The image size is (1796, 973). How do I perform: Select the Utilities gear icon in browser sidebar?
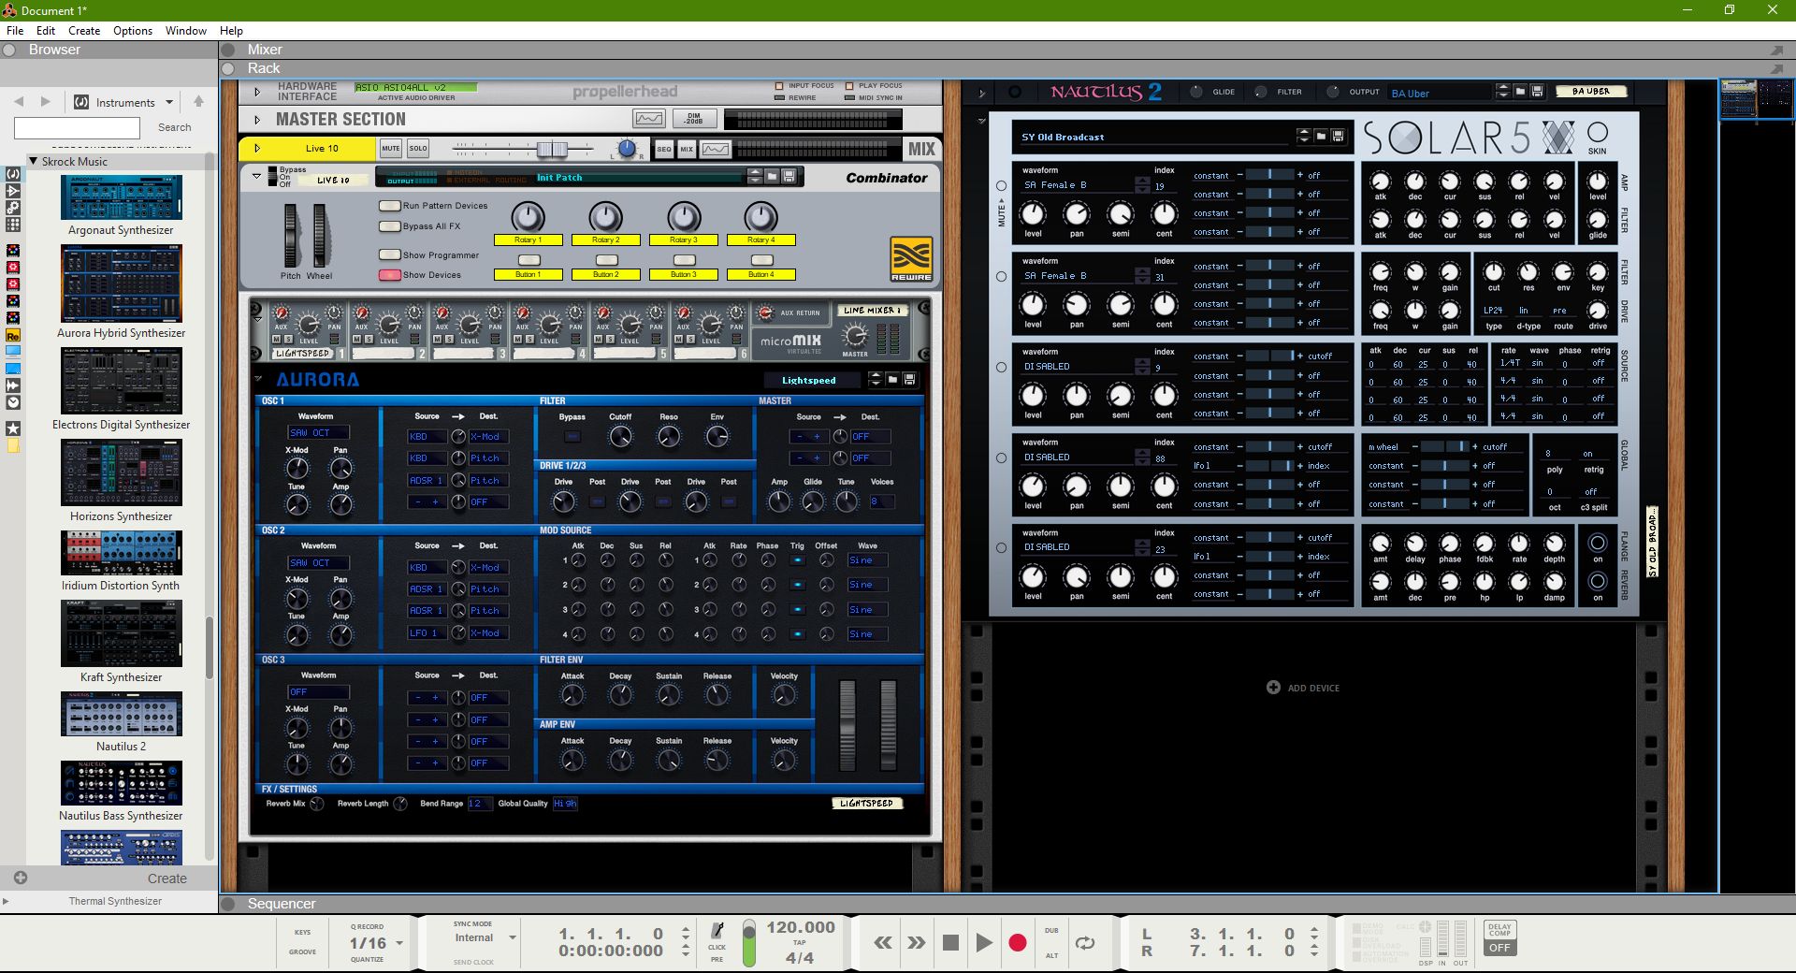[13, 208]
